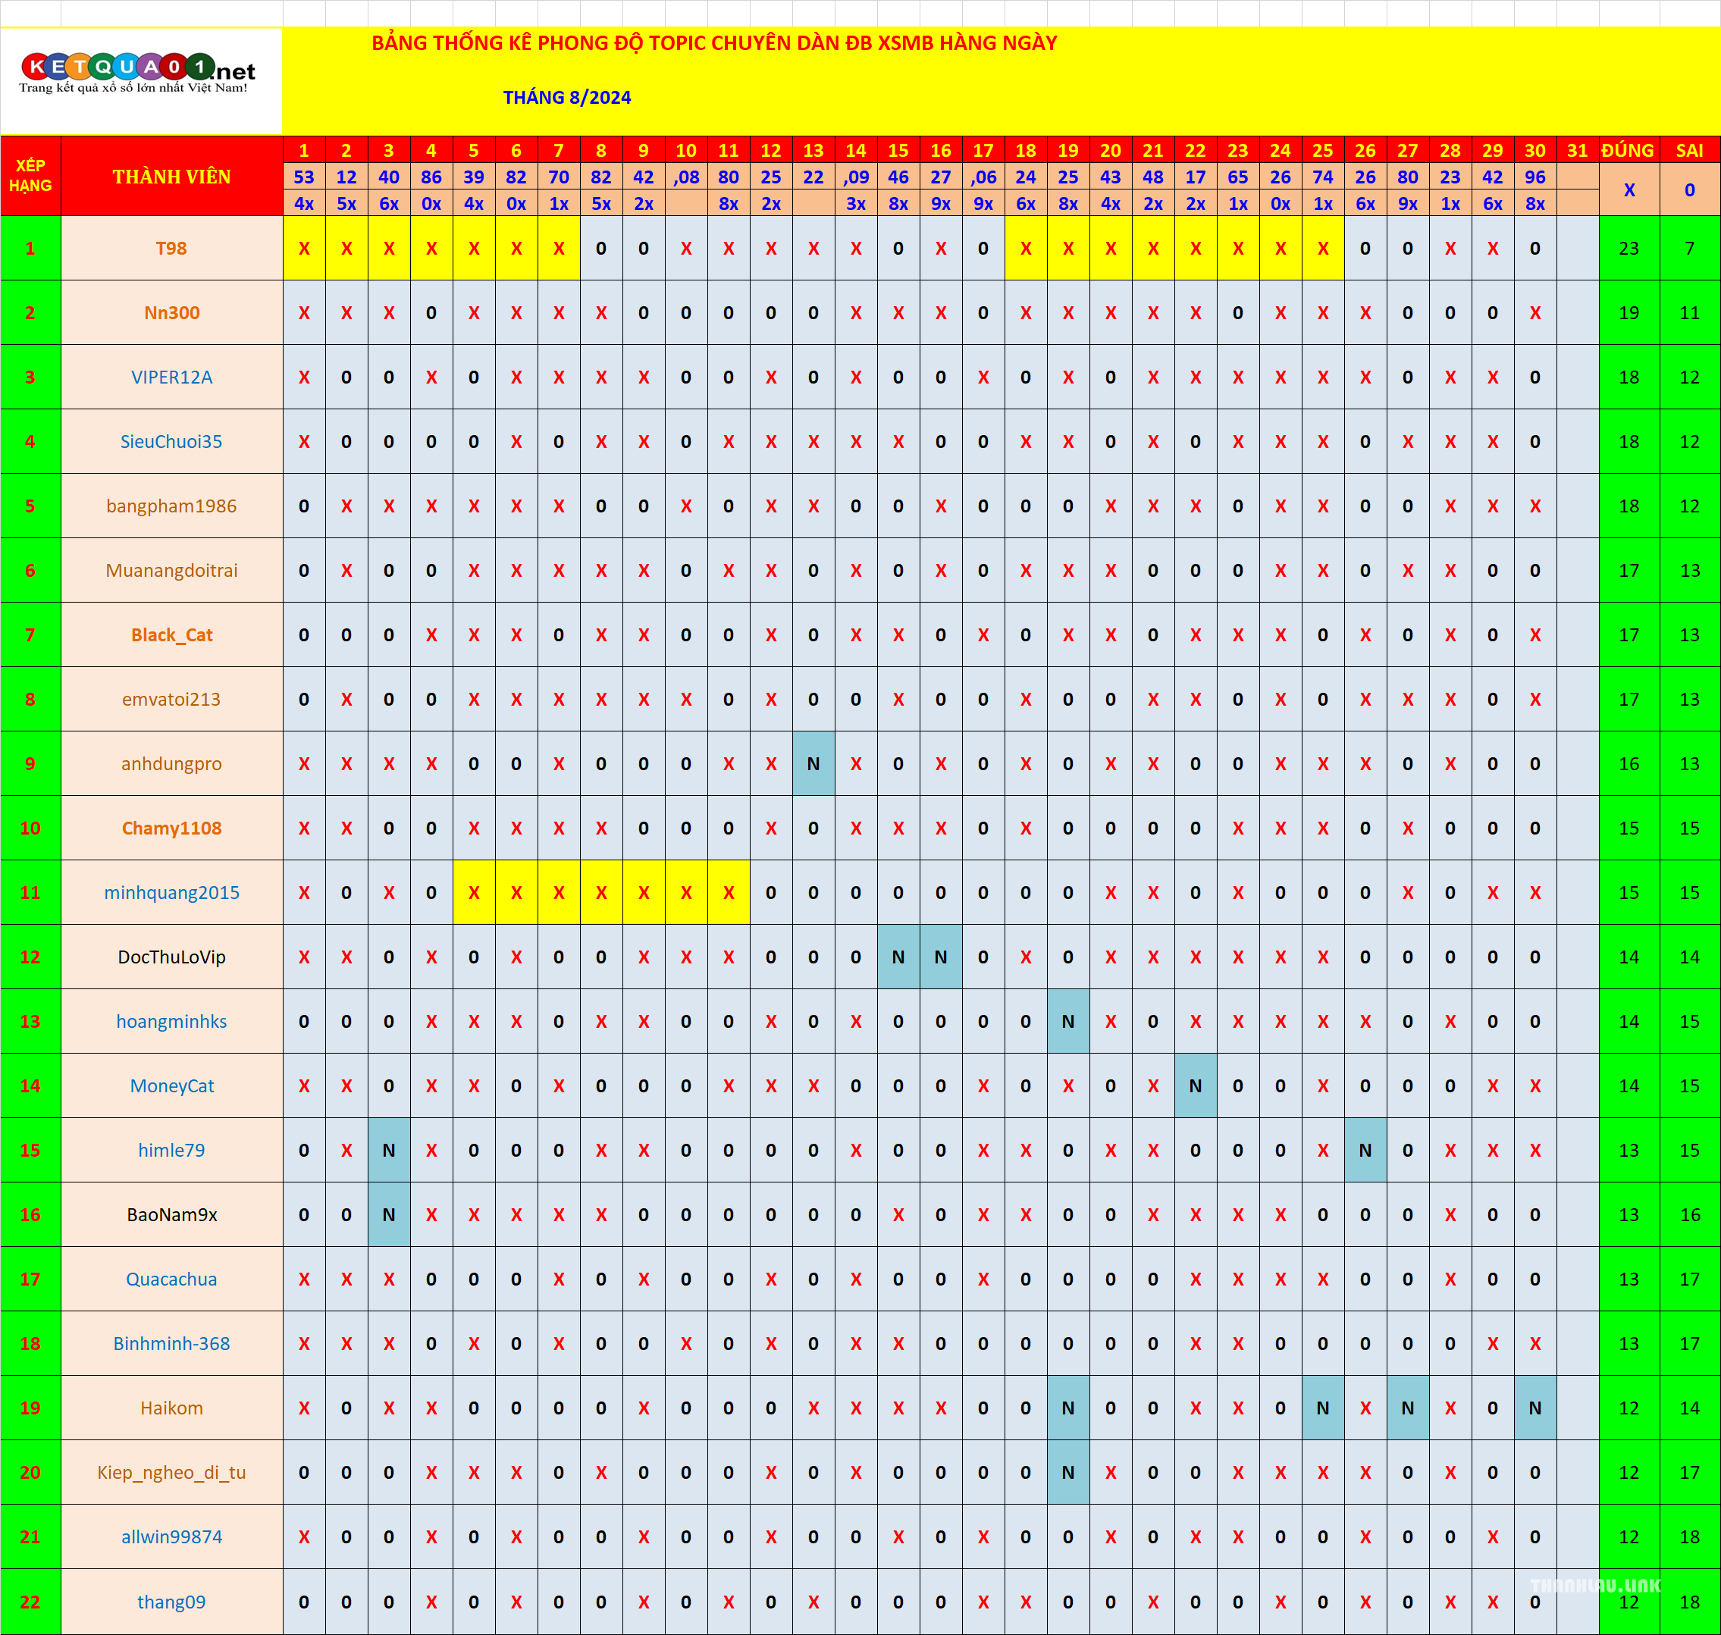Select member name 'anhdungpro'
Screen dimensions: 1721x1635
pyautogui.click(x=172, y=764)
